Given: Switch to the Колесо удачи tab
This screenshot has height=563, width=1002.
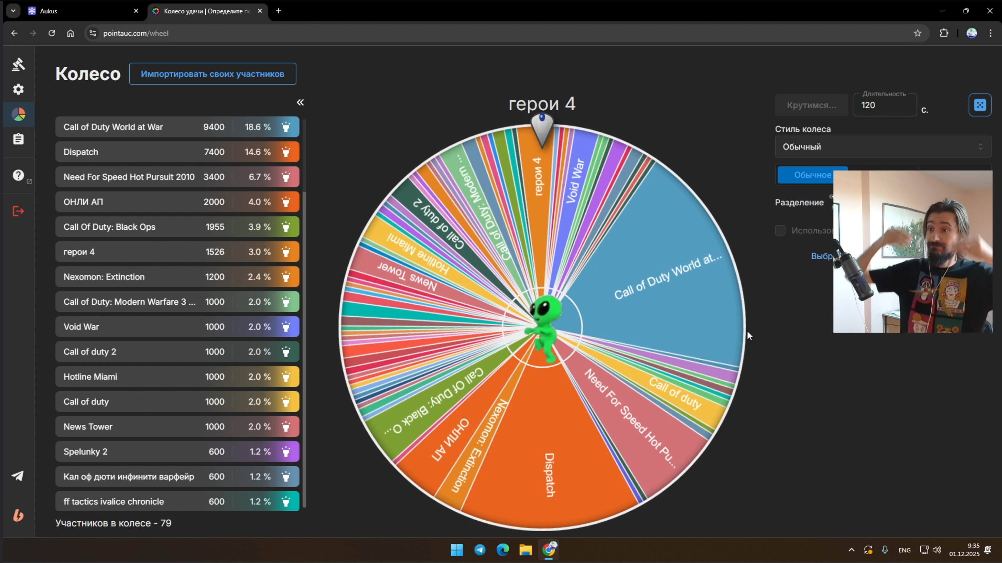Looking at the screenshot, I should (x=202, y=11).
